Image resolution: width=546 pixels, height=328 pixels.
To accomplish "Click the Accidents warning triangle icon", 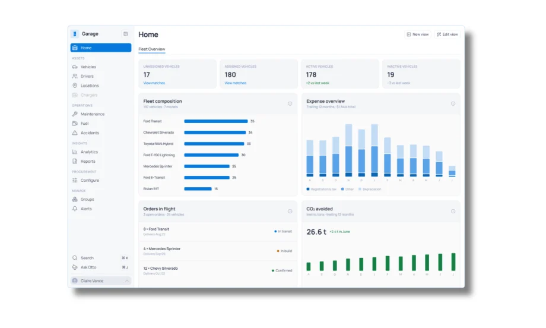I will click(75, 133).
